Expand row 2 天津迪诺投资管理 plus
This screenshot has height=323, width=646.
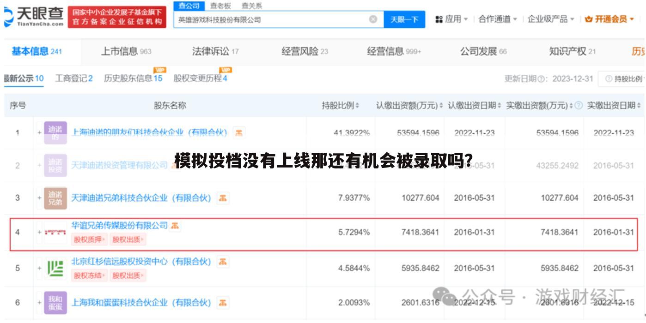click(x=40, y=165)
